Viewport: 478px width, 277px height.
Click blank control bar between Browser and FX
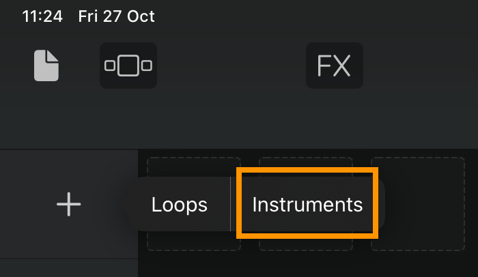pos(231,65)
